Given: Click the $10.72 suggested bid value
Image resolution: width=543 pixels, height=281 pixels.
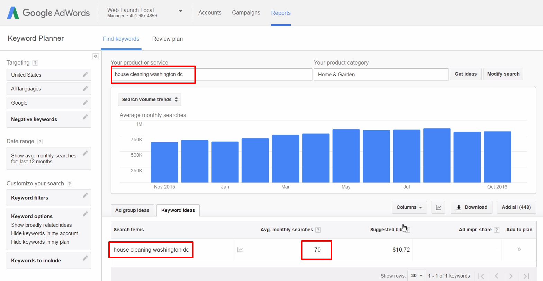Looking at the screenshot, I should [x=401, y=250].
